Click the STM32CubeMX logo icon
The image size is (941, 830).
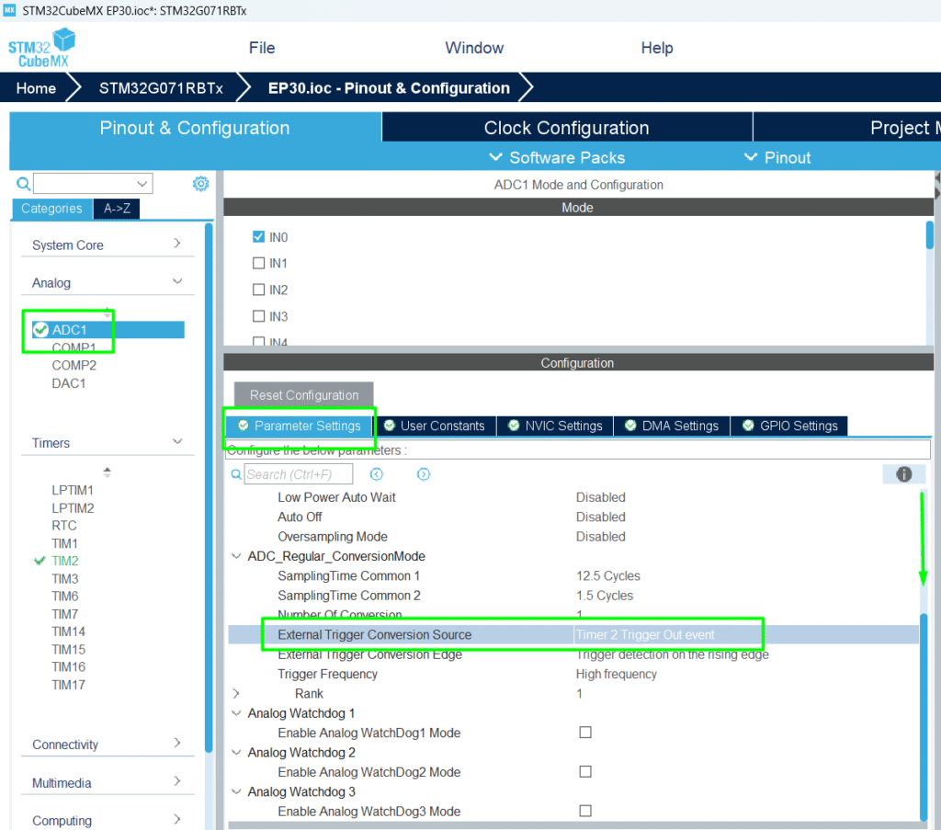[x=42, y=48]
